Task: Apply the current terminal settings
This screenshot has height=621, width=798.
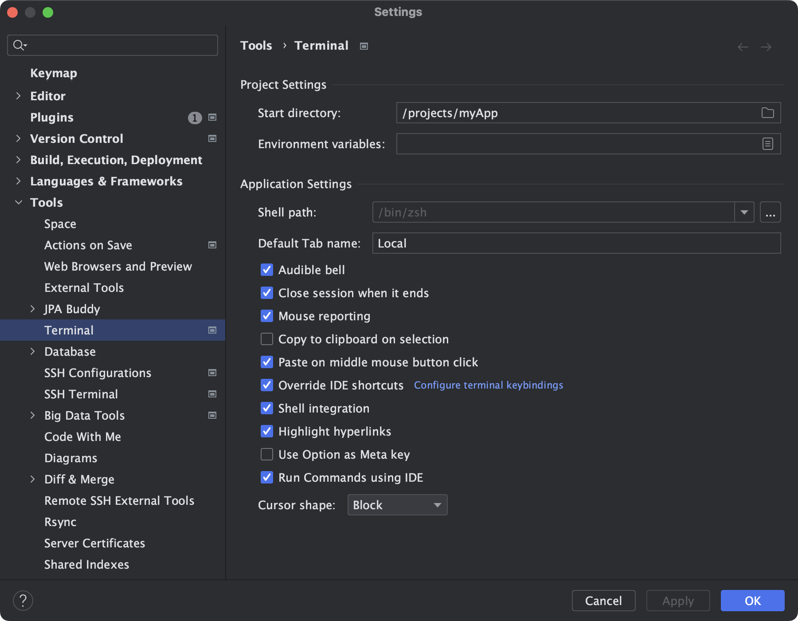Action: pyautogui.click(x=677, y=601)
